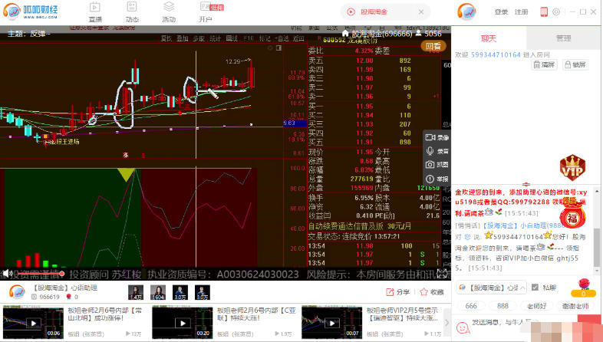The height and width of the screenshot is (342, 603).
Task: Open the chat recipient 股海淘金 心语 dropdown
Action: [492, 288]
